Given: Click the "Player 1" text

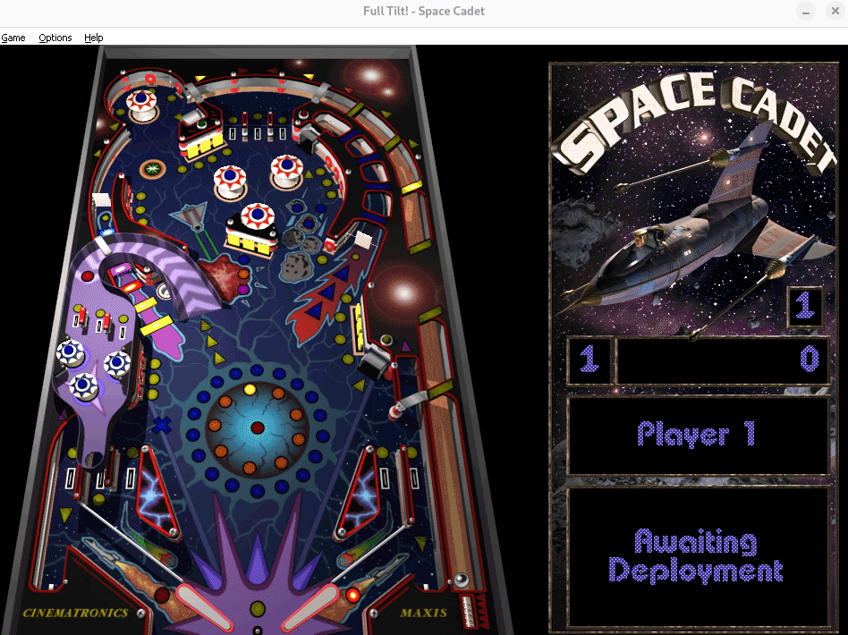Looking at the screenshot, I should (696, 435).
